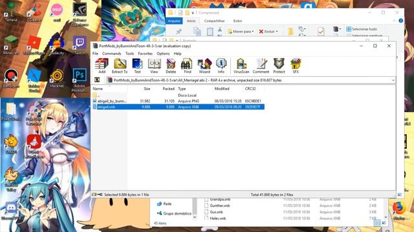This screenshot has width=414, height=232.
Task: Select the abigail.xnb file row
Action: [x=179, y=107]
